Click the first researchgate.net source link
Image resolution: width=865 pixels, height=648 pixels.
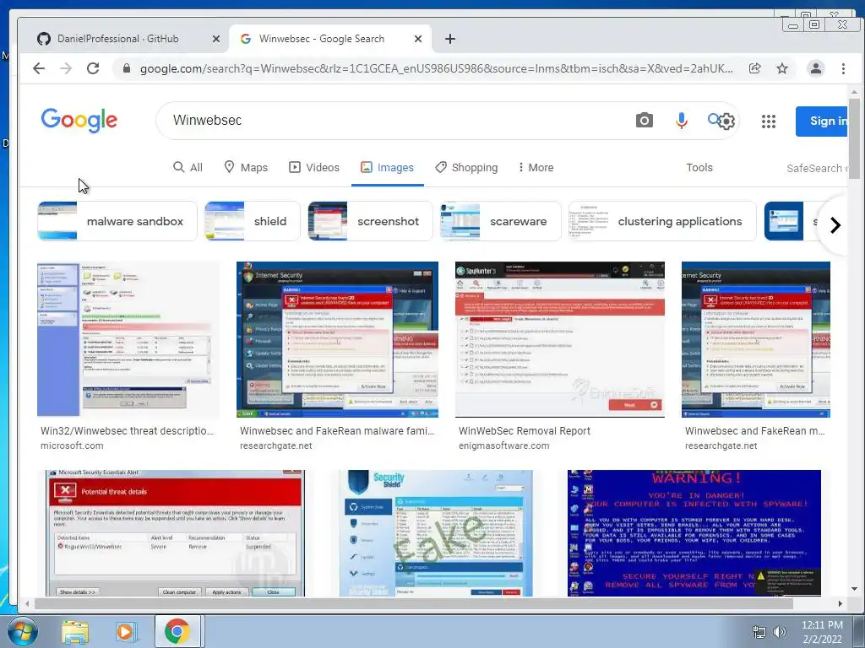pos(276,445)
